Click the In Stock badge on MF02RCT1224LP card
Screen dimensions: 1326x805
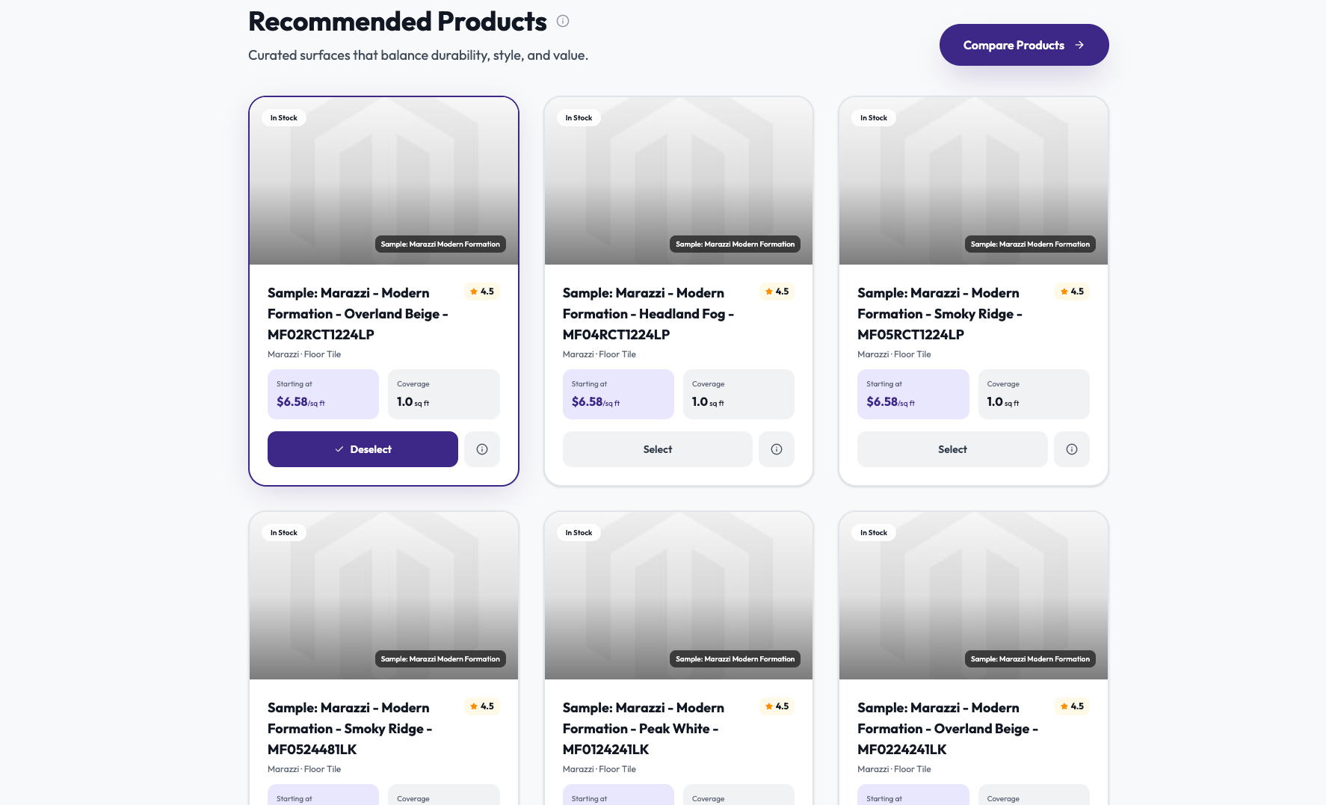(x=284, y=118)
